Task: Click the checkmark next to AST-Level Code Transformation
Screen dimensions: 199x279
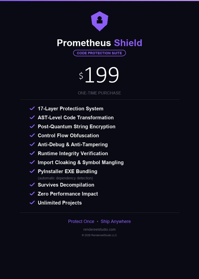Action: [x=32, y=117]
